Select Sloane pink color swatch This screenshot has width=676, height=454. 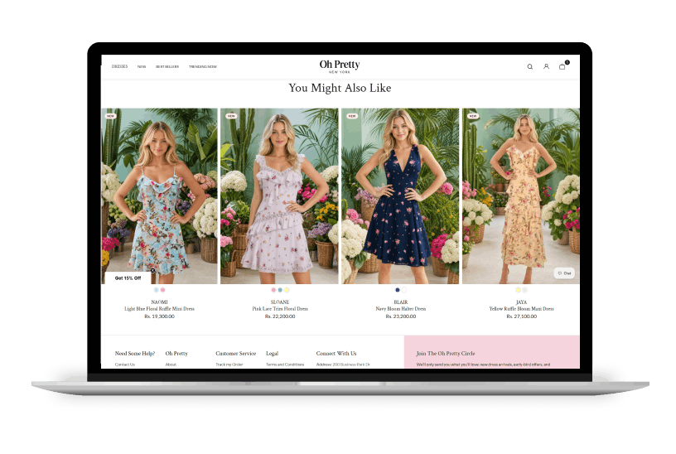click(273, 290)
